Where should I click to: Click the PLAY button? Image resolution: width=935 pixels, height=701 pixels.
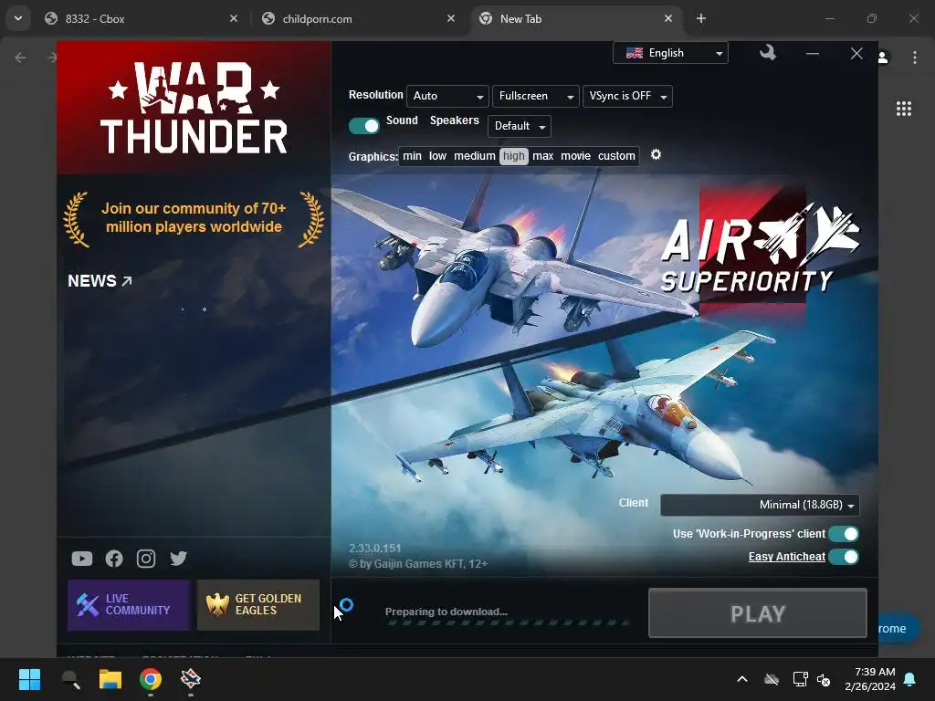point(758,613)
